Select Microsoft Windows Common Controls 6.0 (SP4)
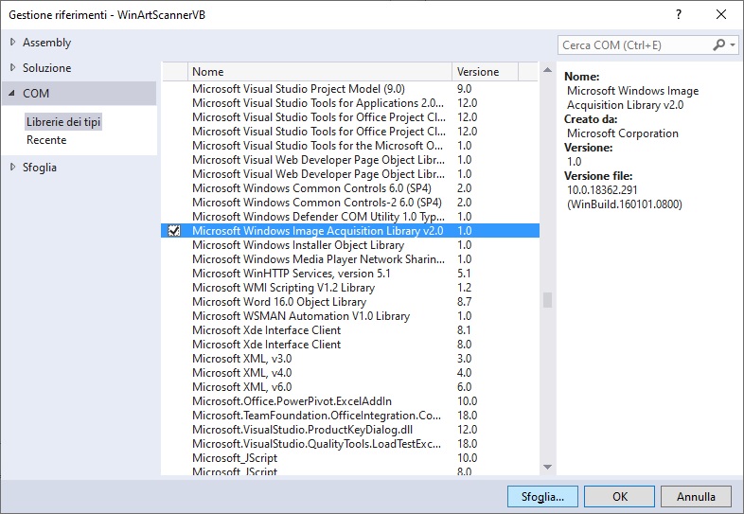 350,188
